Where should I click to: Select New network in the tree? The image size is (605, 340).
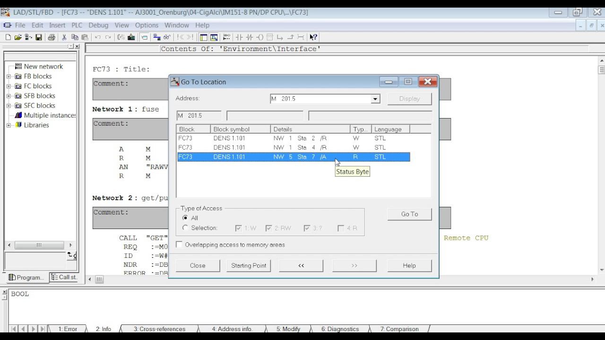tap(43, 67)
